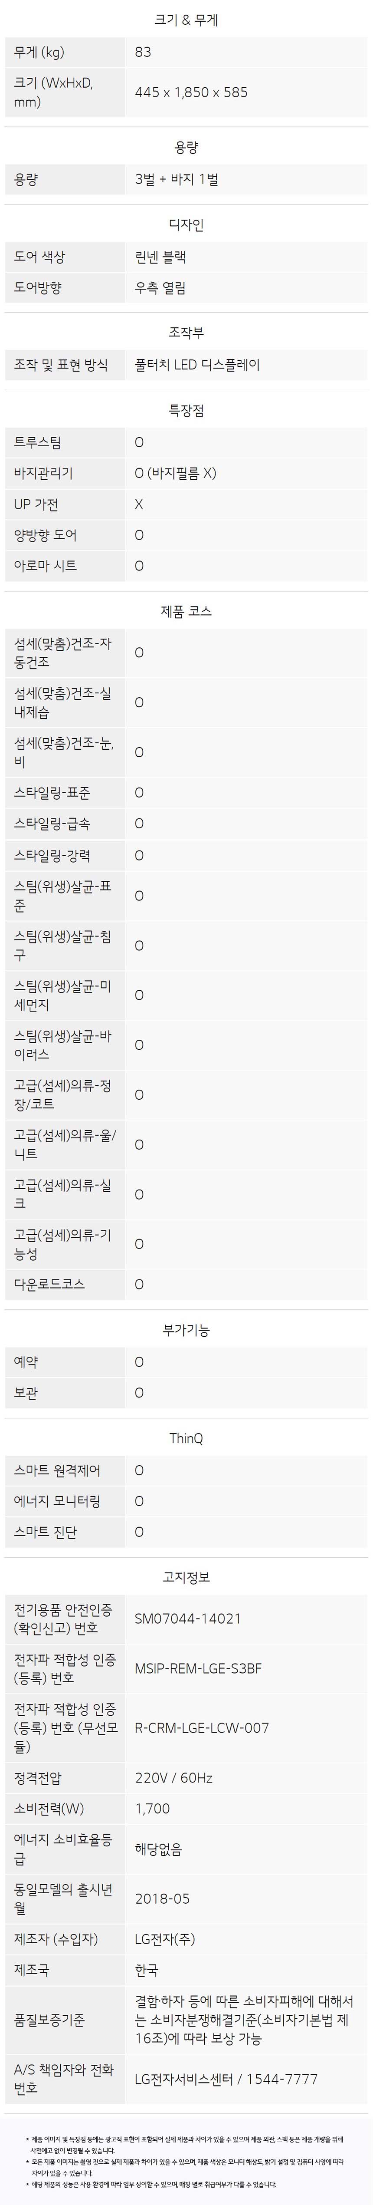Click the dimensions value 445 x 1,850 x 585
The height and width of the screenshot is (2205, 373).
click(191, 92)
